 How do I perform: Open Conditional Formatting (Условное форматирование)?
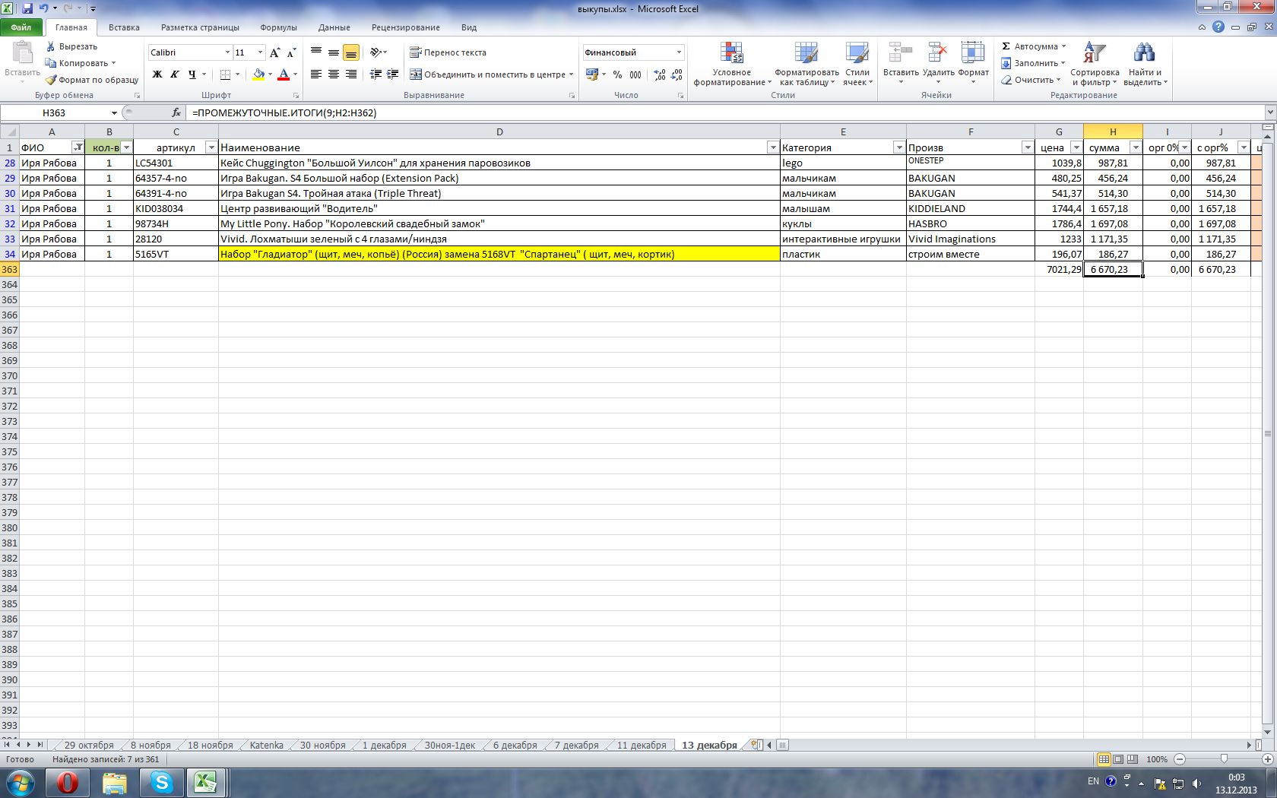pyautogui.click(x=732, y=64)
